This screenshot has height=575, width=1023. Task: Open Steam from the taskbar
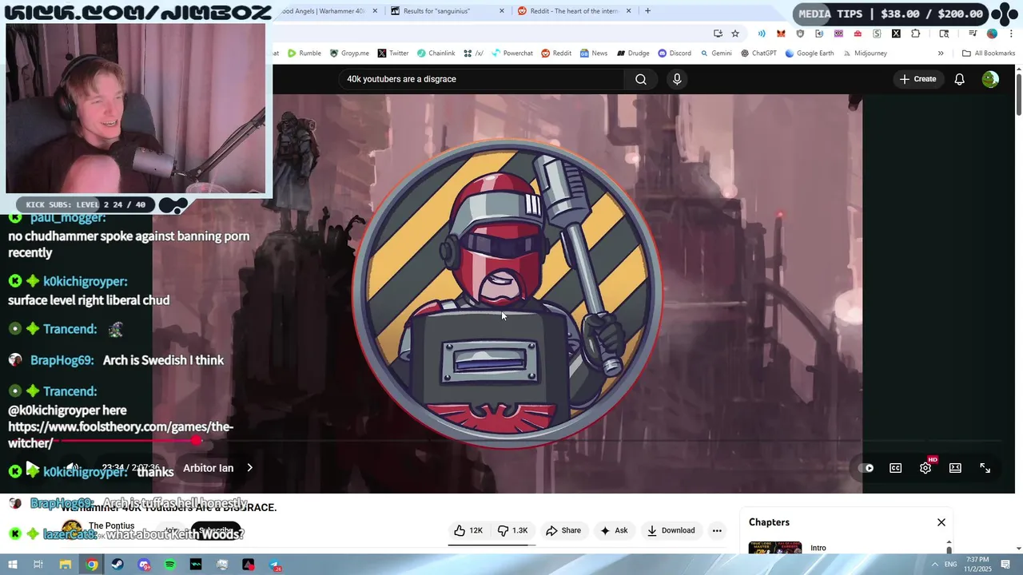click(x=118, y=565)
